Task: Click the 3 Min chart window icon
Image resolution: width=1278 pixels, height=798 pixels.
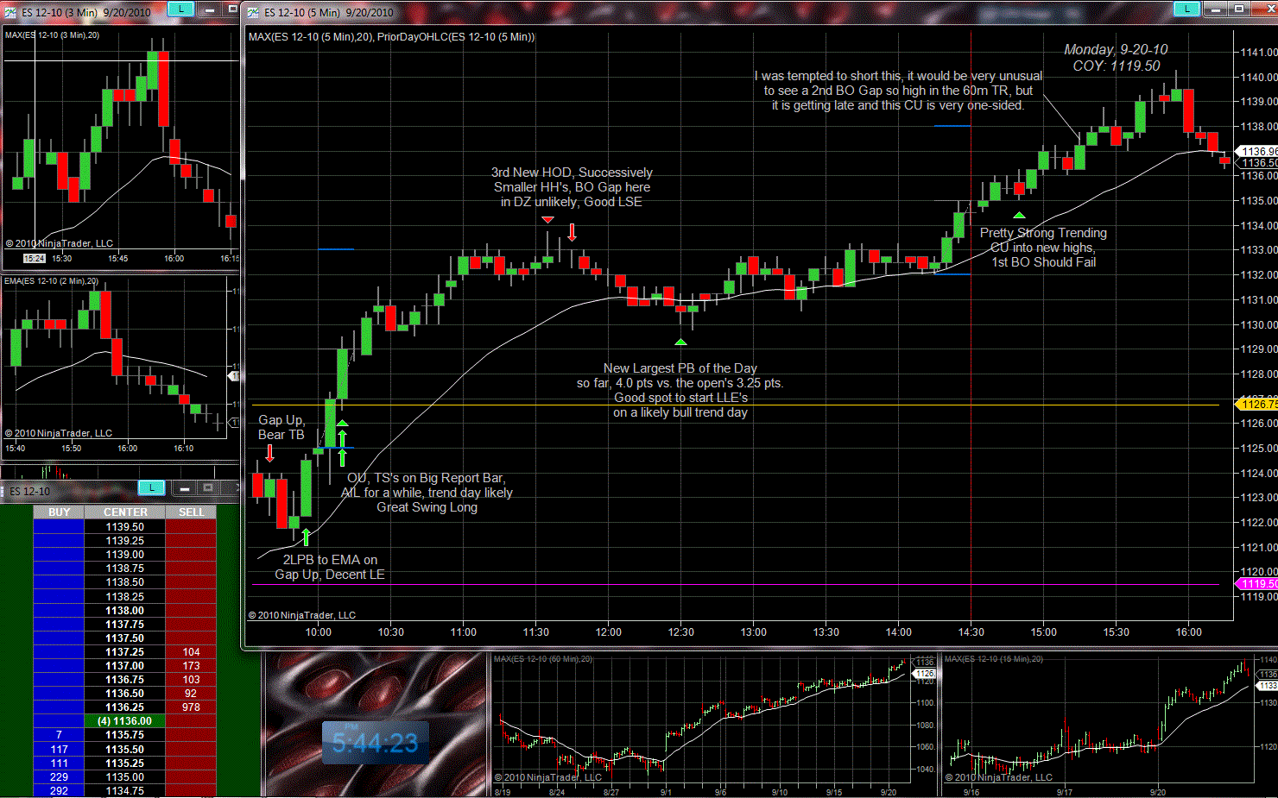Action: 10,12
